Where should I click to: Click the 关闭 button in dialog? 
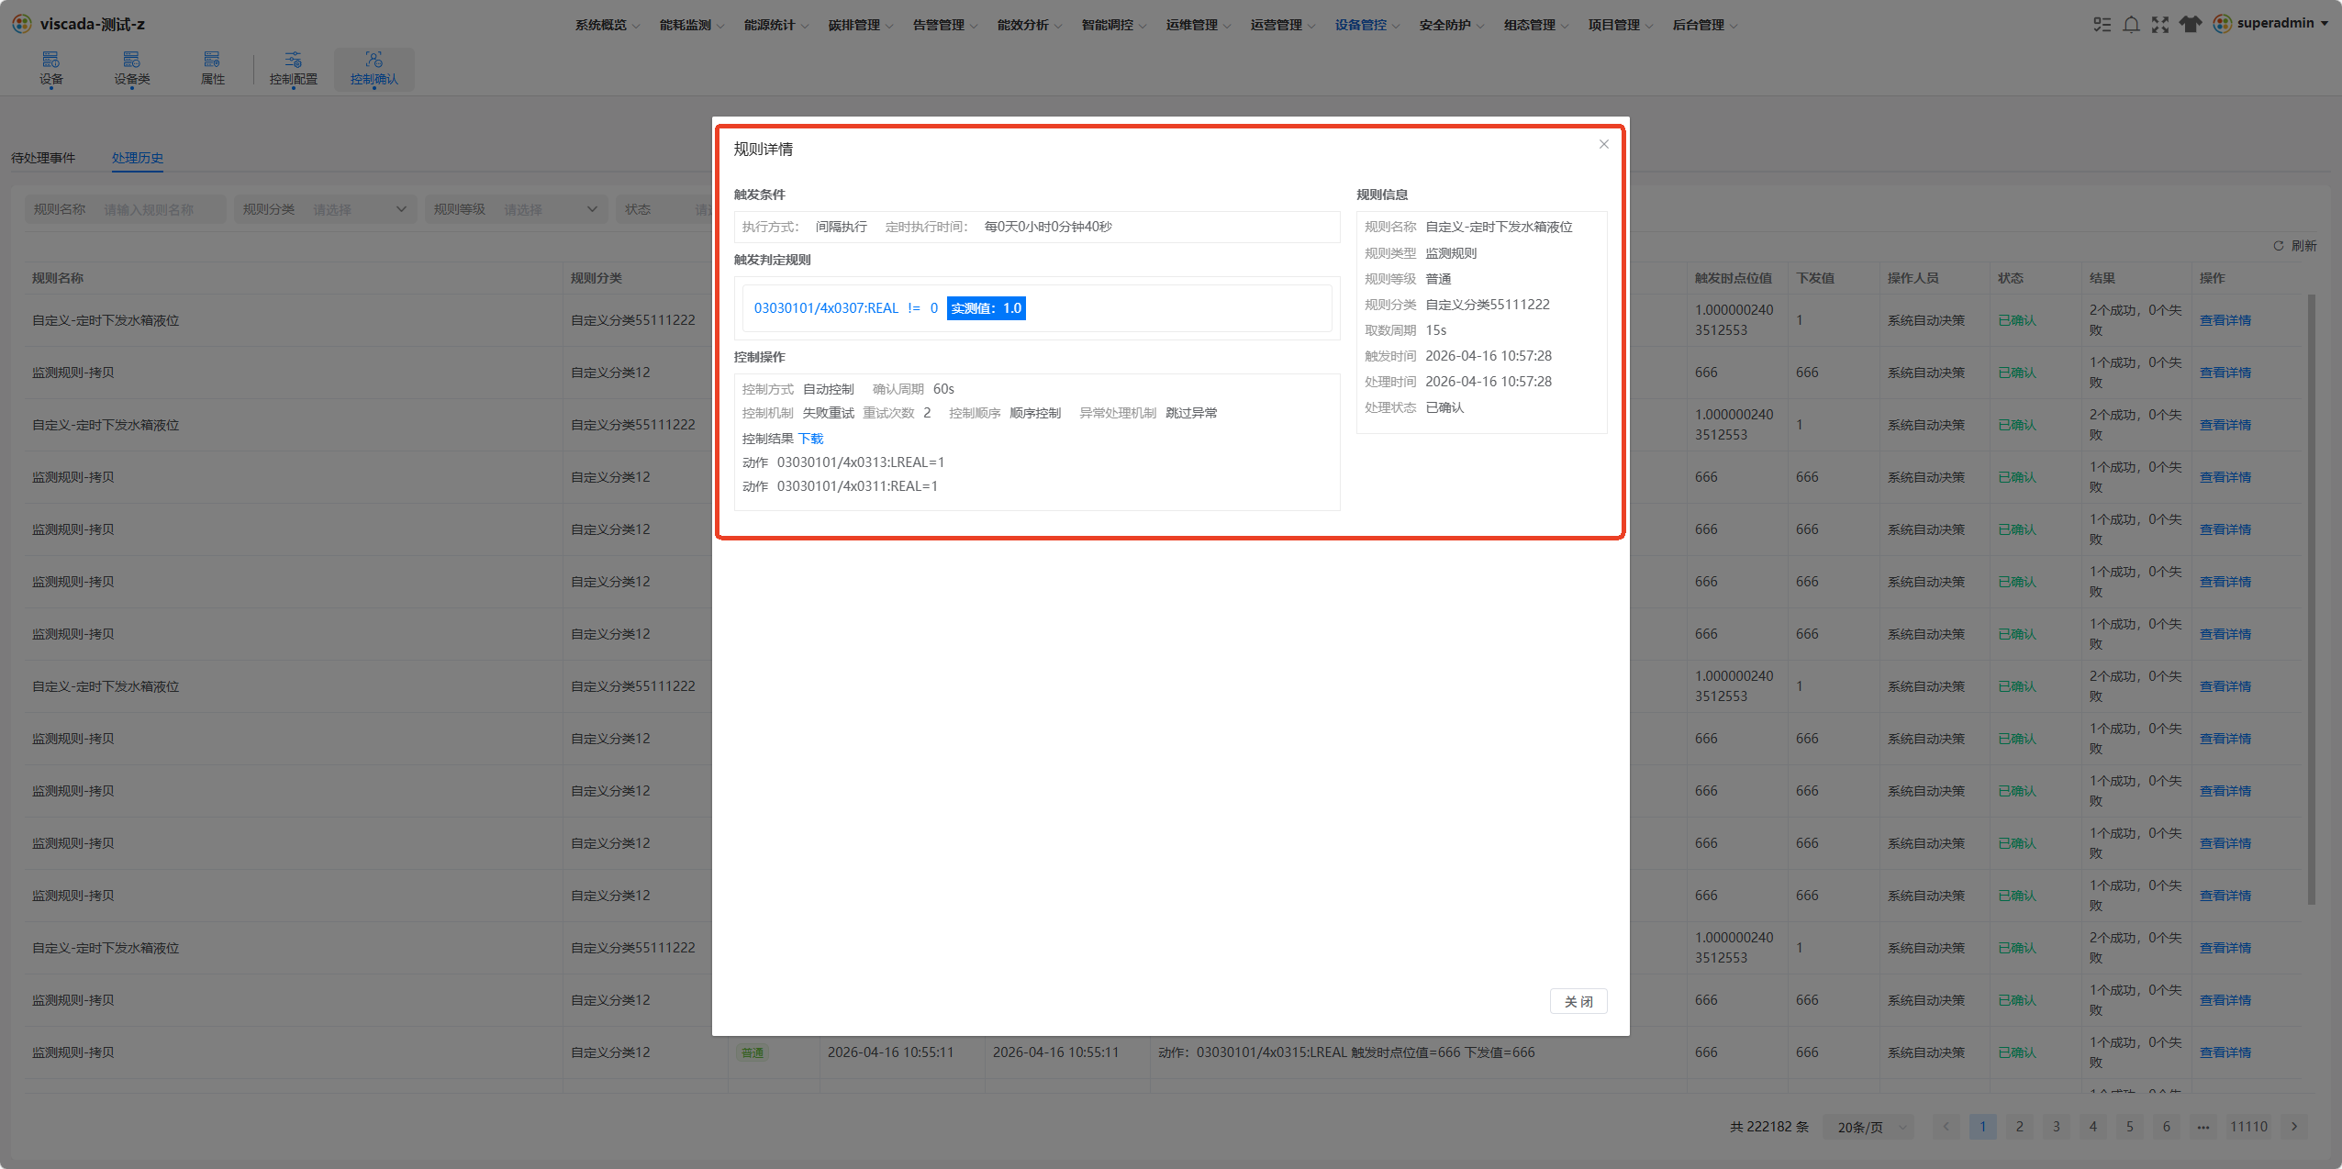(x=1578, y=1001)
